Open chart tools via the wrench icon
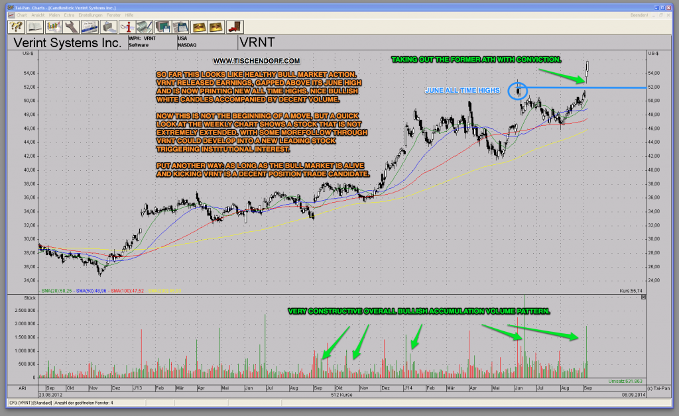679x416 pixels. (x=72, y=27)
